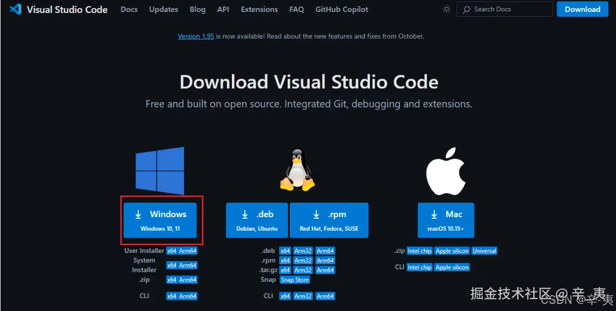This screenshot has width=616, height=311.
Task: Open the Extensions nav item
Action: (x=259, y=9)
